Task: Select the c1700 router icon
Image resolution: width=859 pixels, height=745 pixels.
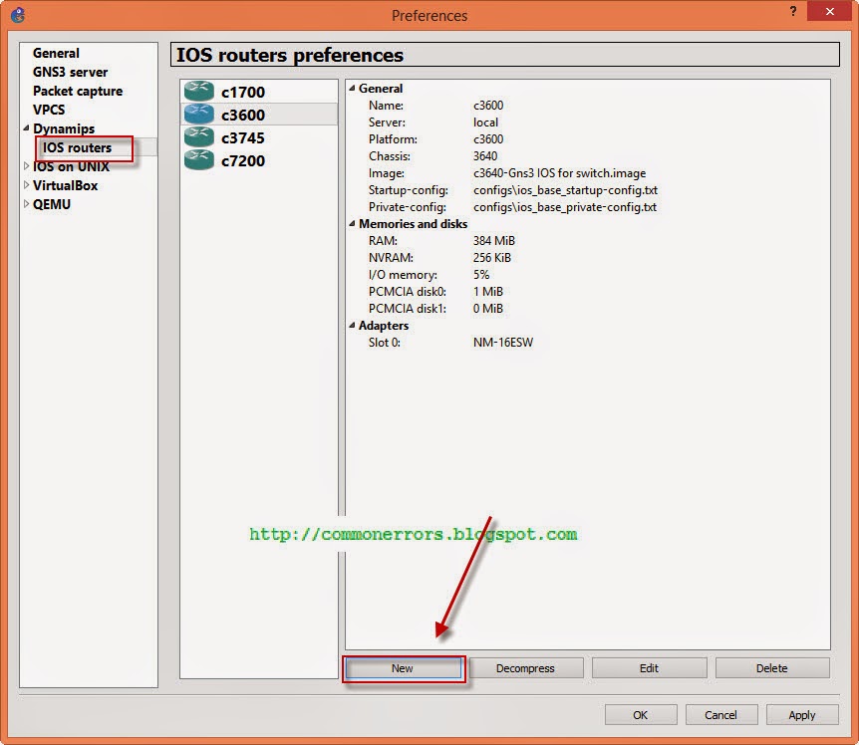Action: 199,91
